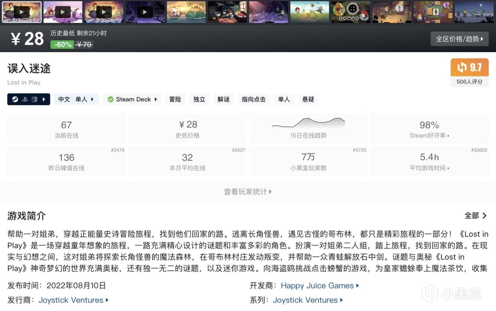Screen dimensions: 496x311
Task: Select the 解谜 tag
Action: [224, 99]
